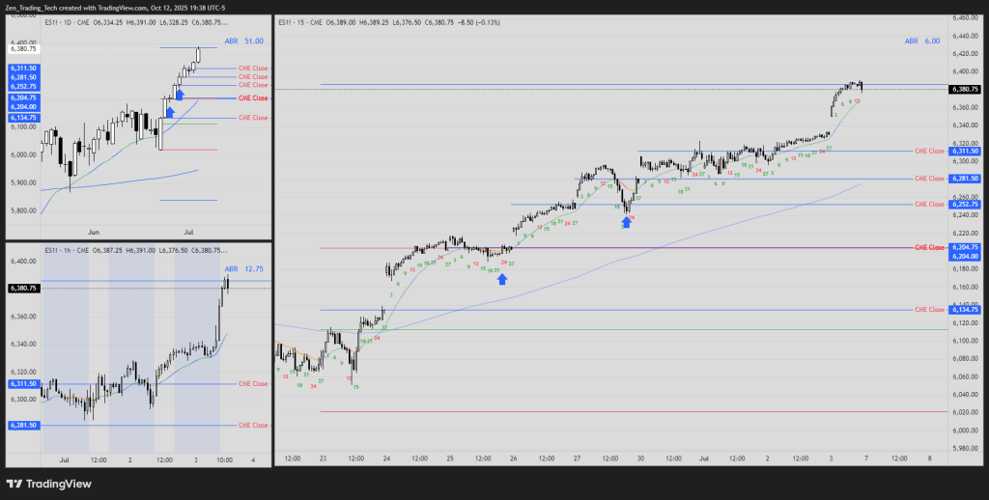Select the 6,134.75 price label on 15-minute chart axis
989x500 pixels.
tap(966, 310)
